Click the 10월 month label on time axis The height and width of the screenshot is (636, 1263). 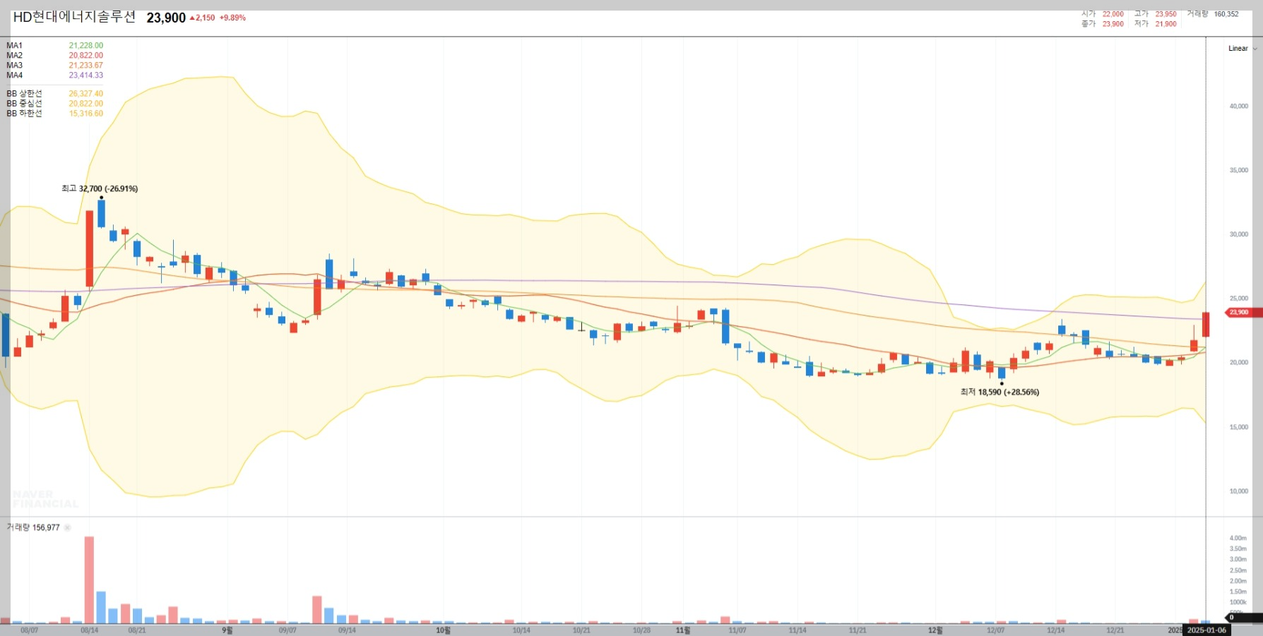pyautogui.click(x=443, y=630)
